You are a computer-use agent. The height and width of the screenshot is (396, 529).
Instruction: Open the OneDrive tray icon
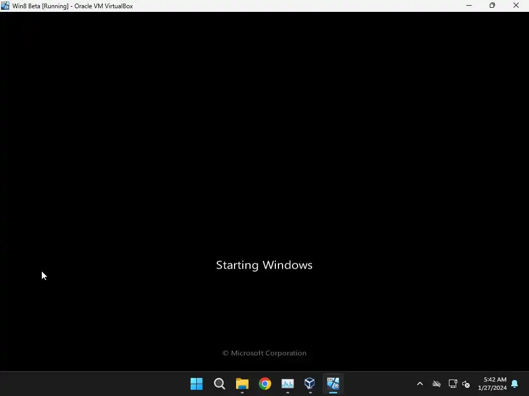point(437,384)
